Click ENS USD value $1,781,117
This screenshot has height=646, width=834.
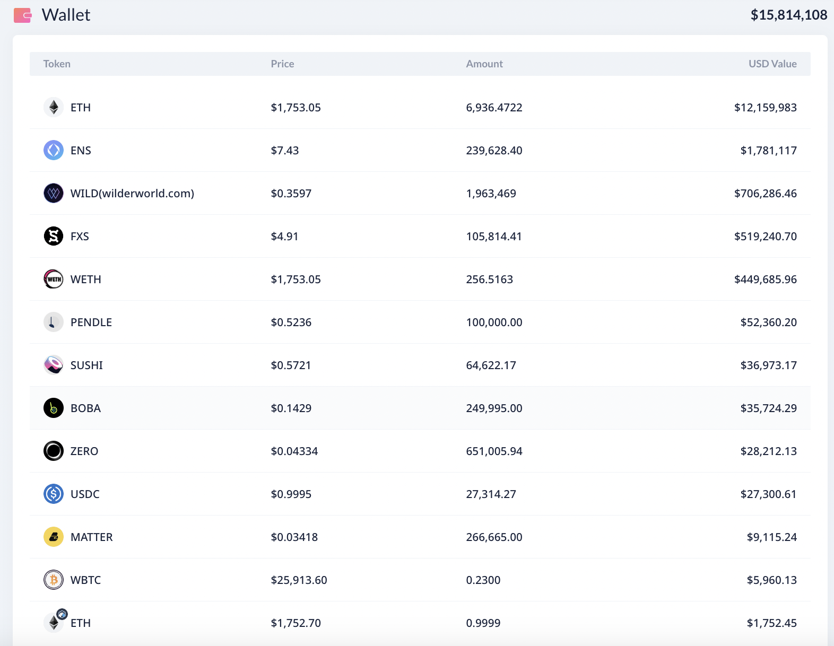(769, 151)
